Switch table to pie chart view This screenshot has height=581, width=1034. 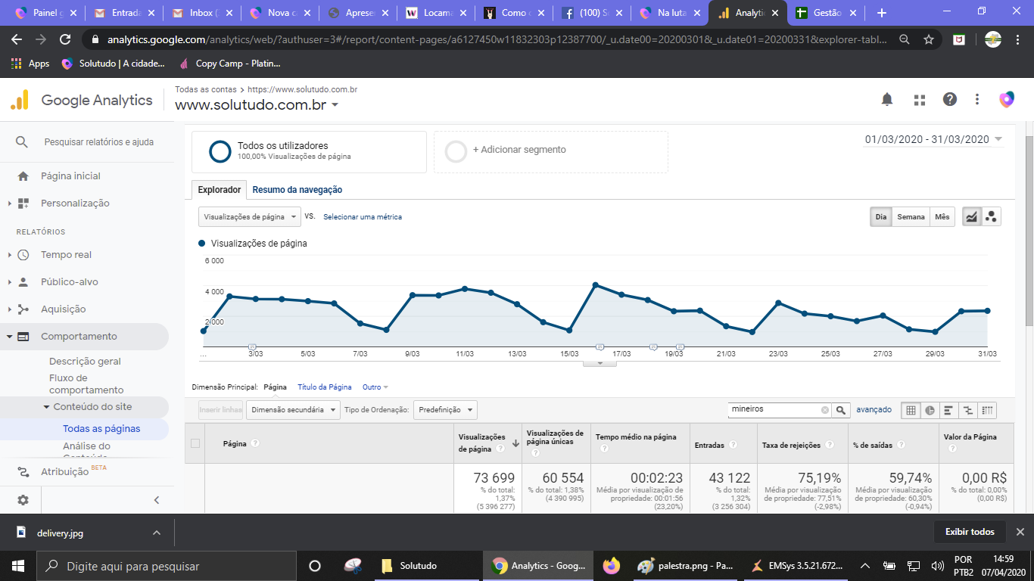930,410
